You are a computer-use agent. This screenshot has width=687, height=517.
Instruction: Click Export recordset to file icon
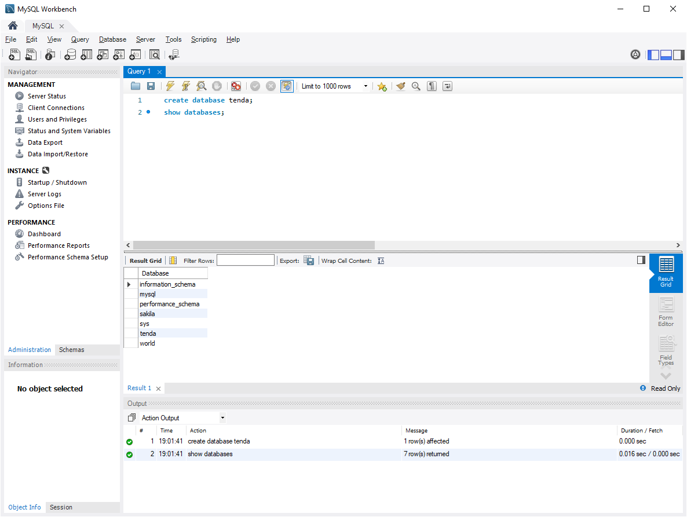coord(309,261)
